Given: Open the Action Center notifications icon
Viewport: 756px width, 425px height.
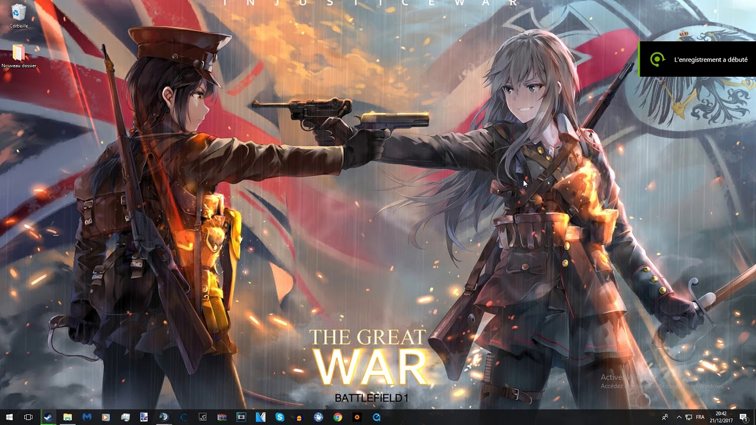Looking at the screenshot, I should coord(744,417).
